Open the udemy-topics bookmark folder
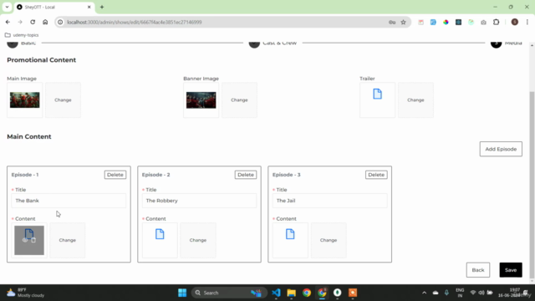The image size is (535, 301). pos(22,35)
